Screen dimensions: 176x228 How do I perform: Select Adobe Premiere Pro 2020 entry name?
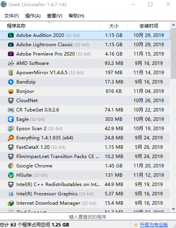click(46, 54)
